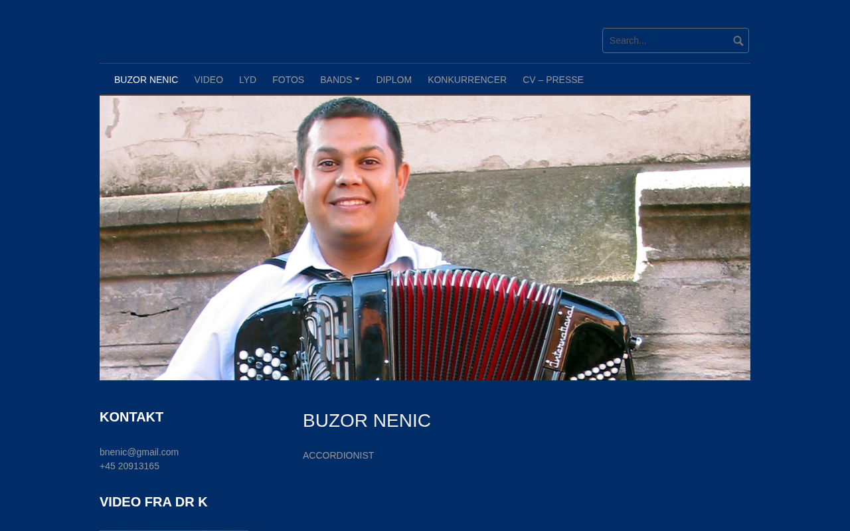The height and width of the screenshot is (531, 850).
Task: Click the KONTAKT sidebar heading
Action: [131, 417]
